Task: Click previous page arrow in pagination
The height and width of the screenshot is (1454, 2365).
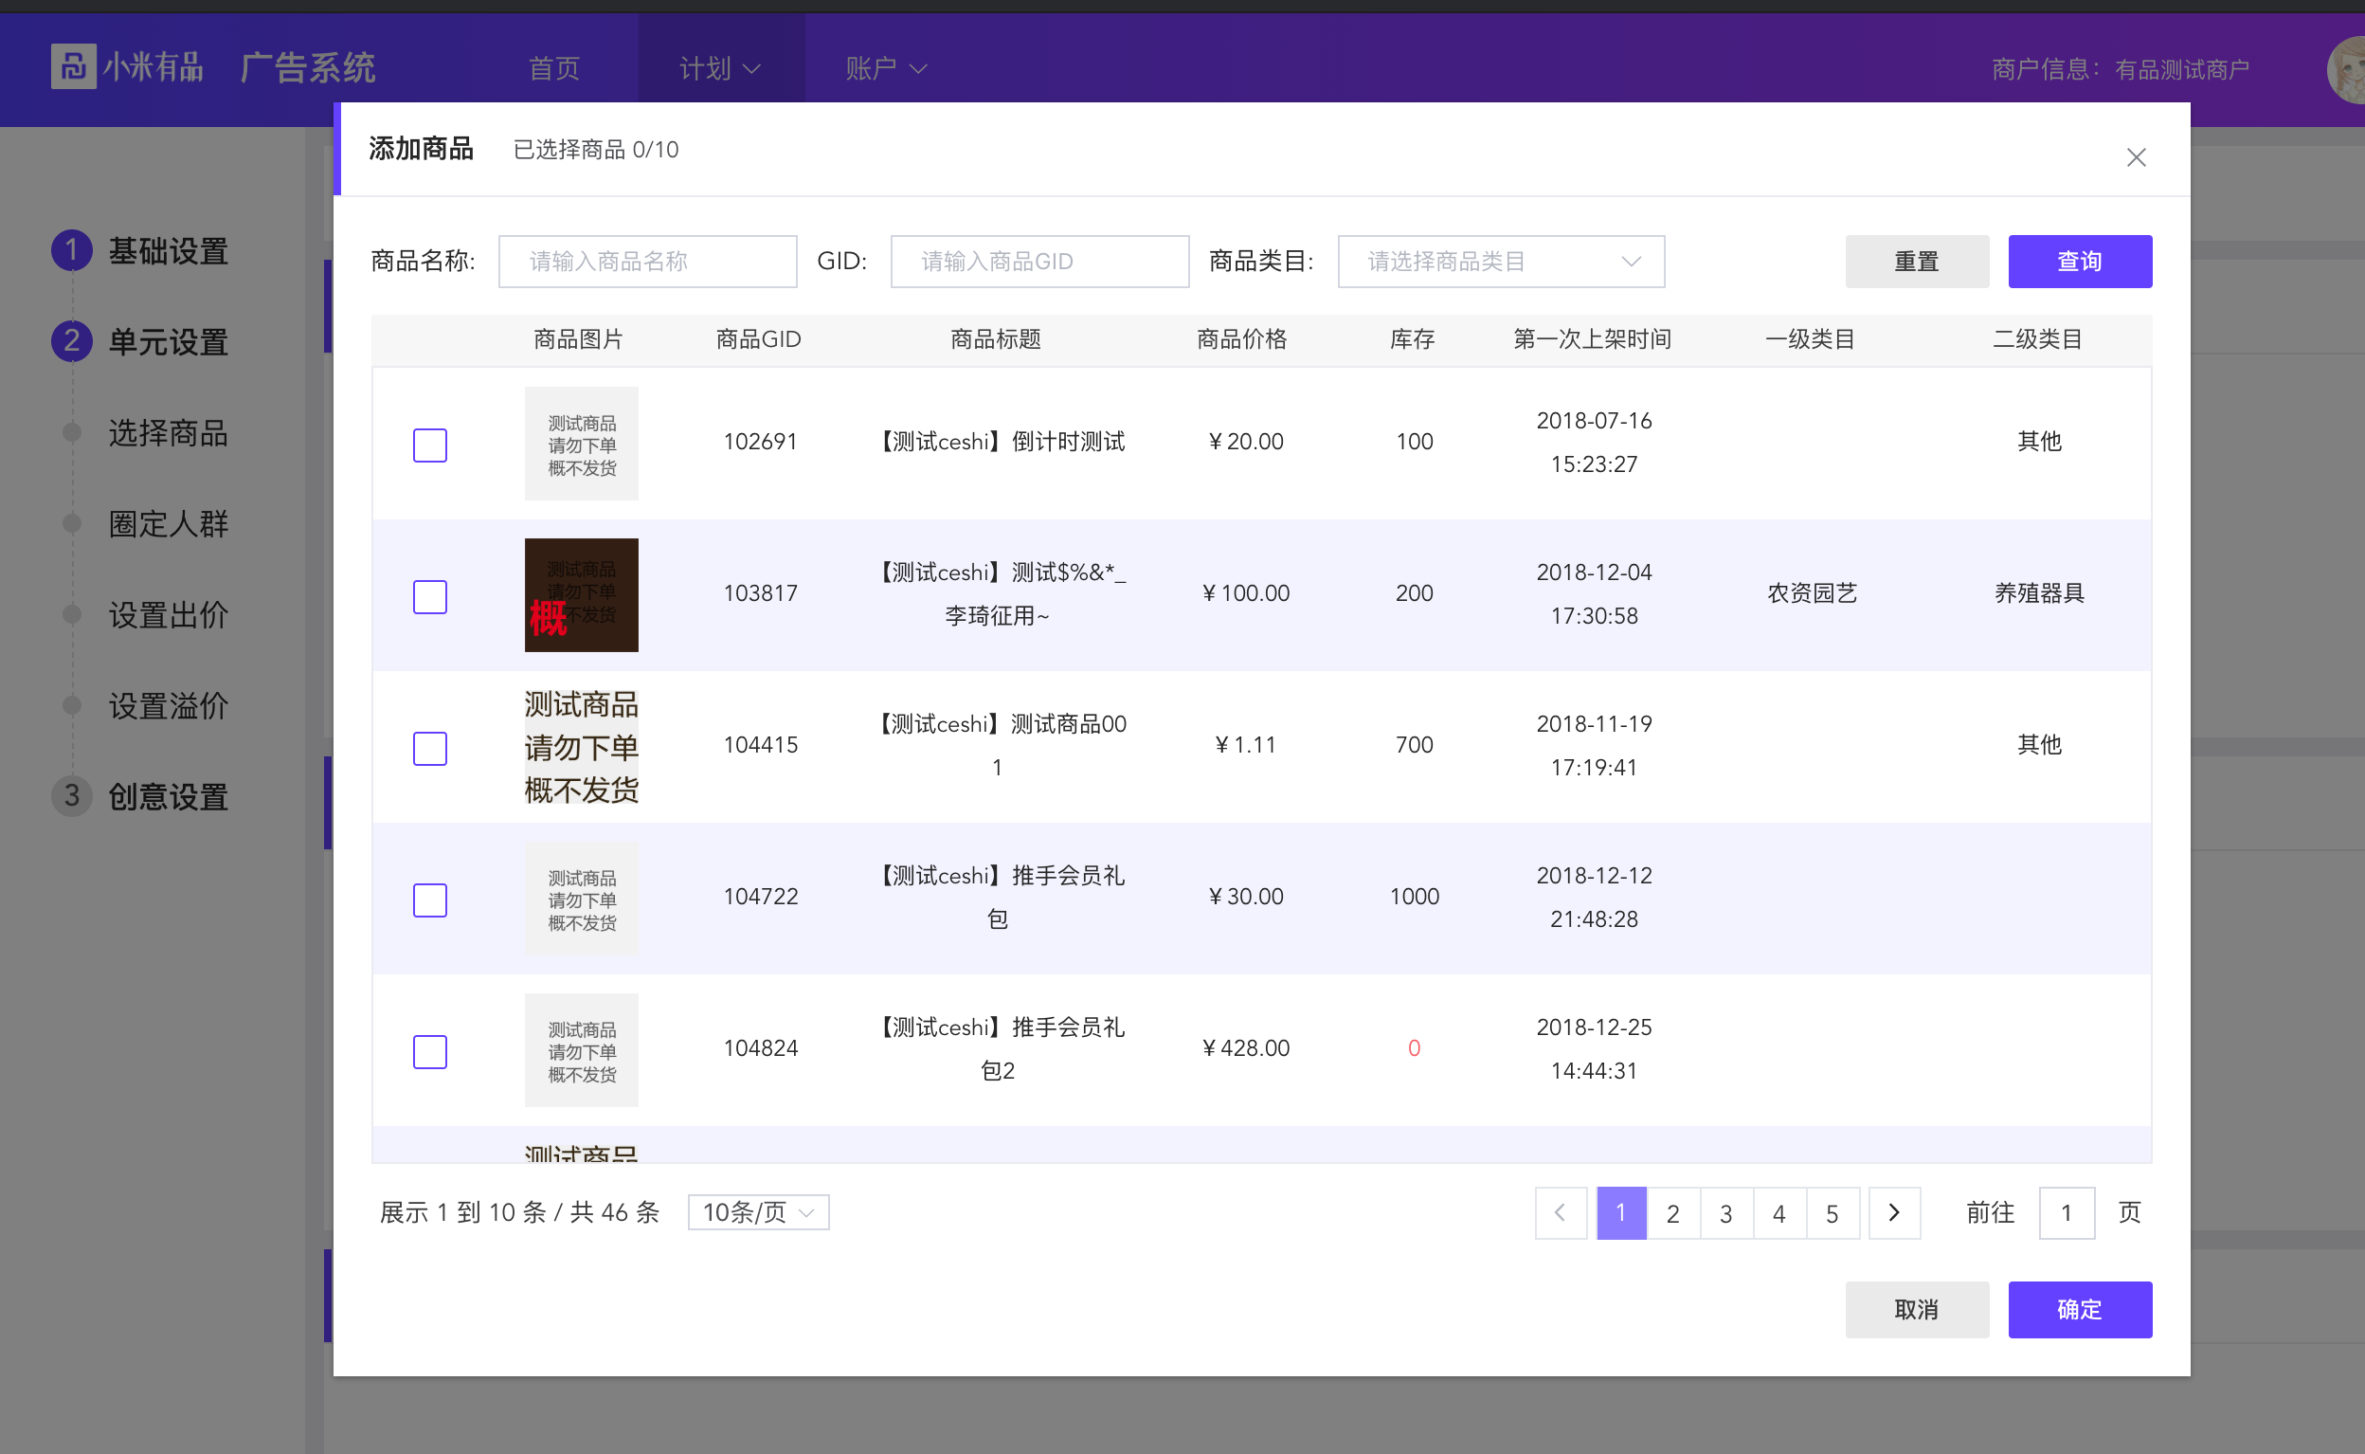Action: point(1560,1212)
